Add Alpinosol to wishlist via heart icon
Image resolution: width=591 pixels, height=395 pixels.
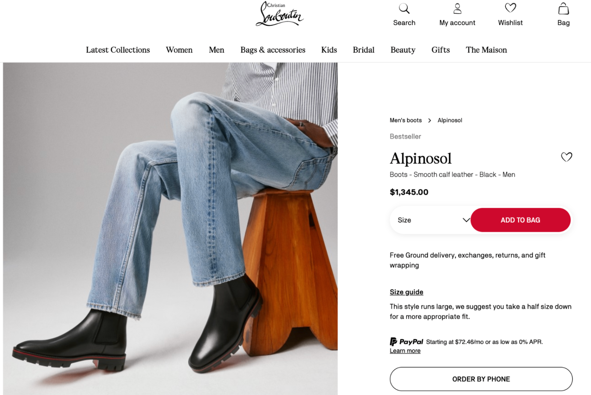pos(566,157)
